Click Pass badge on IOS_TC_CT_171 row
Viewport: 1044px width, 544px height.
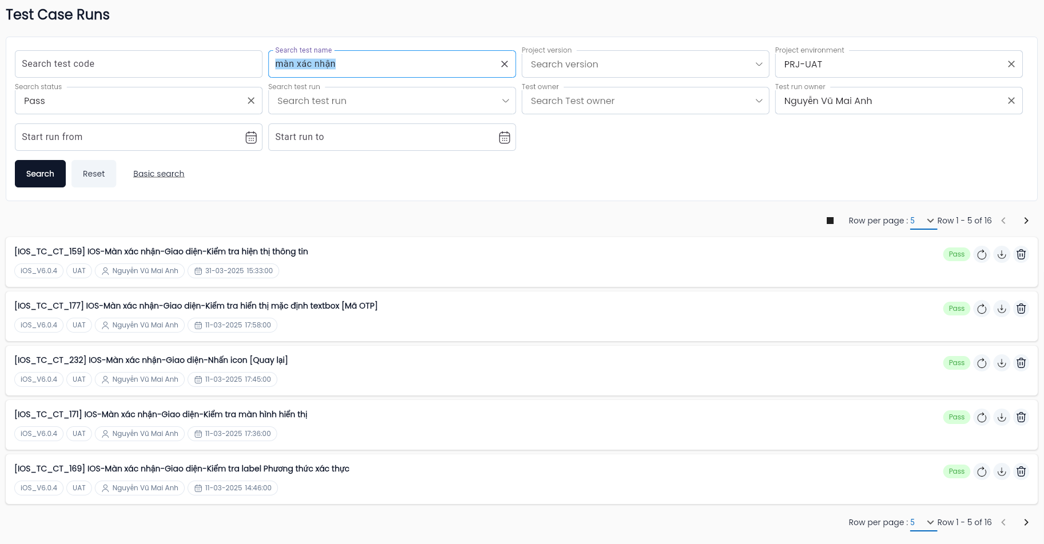pyautogui.click(x=957, y=417)
